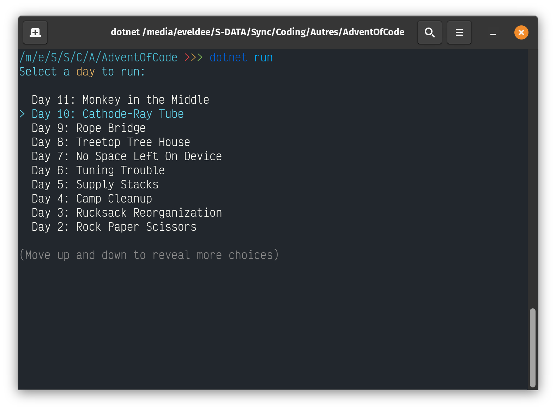The image size is (556, 410).
Task: Open the terminal search function
Action: (430, 32)
